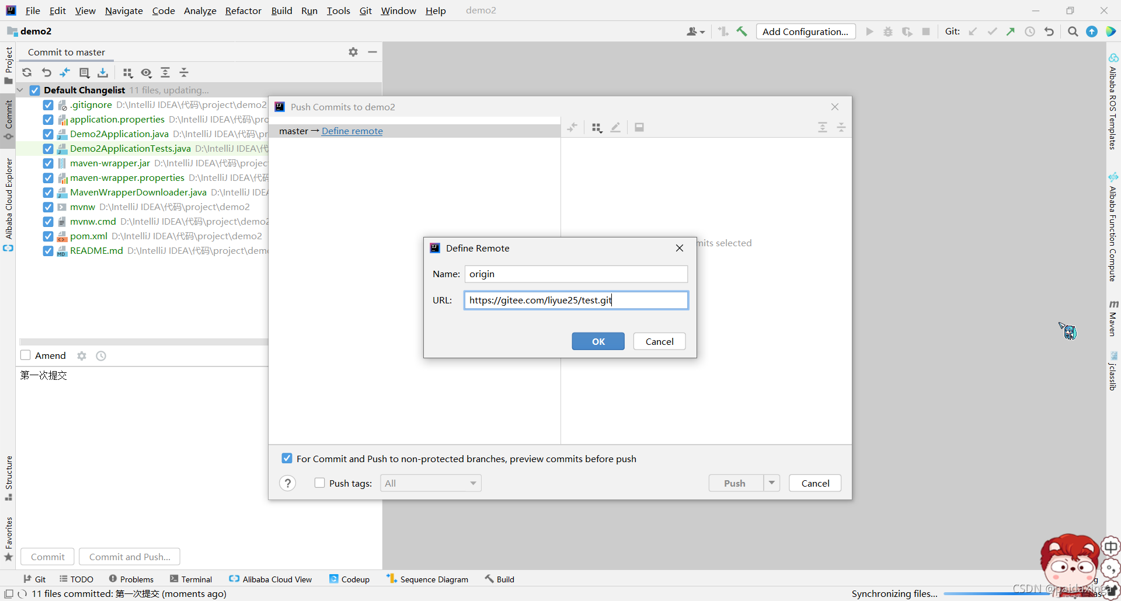Click the Refresh icon in Commit panel

[27, 72]
